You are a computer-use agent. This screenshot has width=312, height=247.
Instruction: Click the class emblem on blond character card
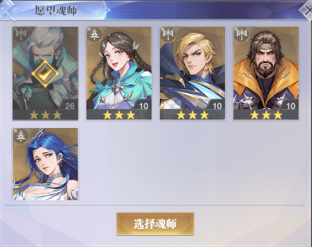[x=168, y=33]
